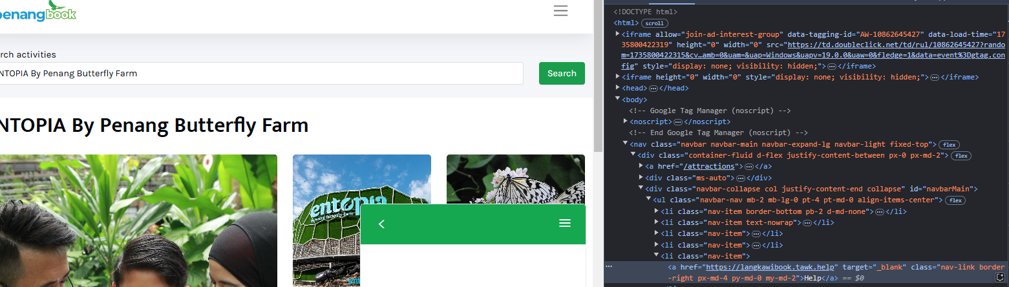Click the ellipsis in the /attractions anchor

(749, 167)
